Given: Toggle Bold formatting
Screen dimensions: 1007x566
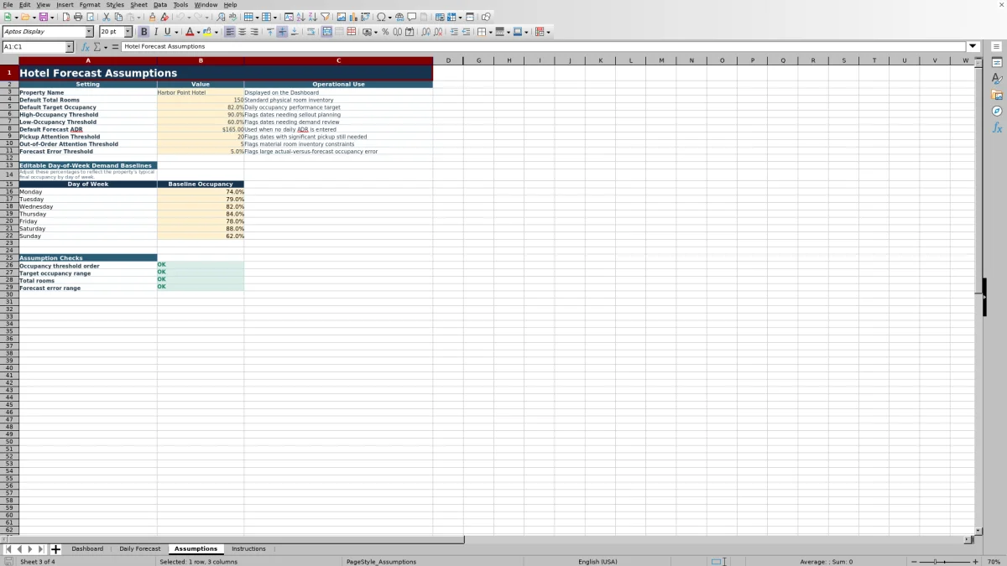Looking at the screenshot, I should click(143, 32).
